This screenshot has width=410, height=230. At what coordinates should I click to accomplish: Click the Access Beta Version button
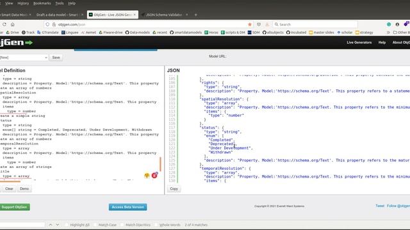click(128, 207)
